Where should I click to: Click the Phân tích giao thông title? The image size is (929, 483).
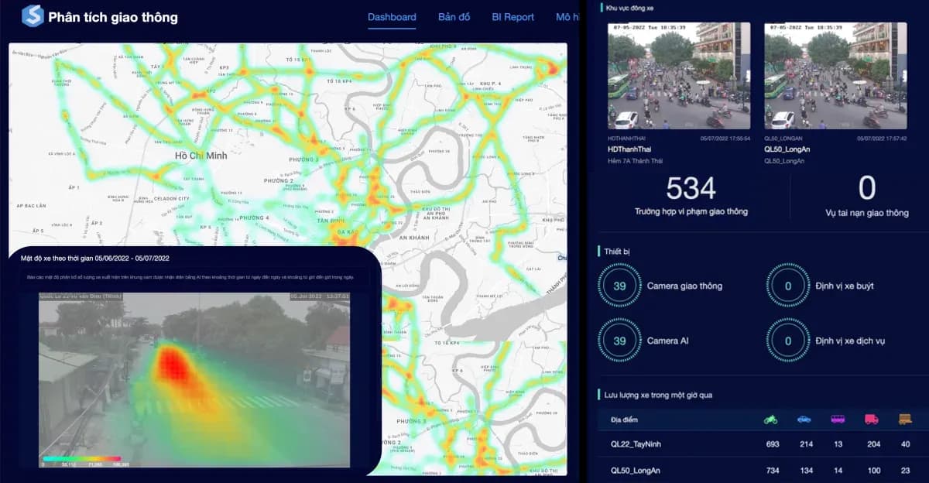113,17
